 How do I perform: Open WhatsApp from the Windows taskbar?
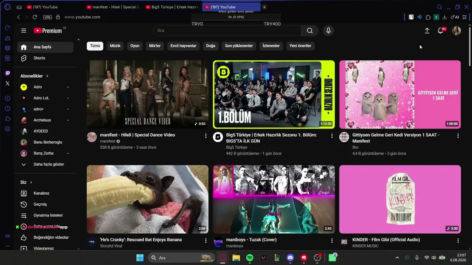(x=332, y=258)
